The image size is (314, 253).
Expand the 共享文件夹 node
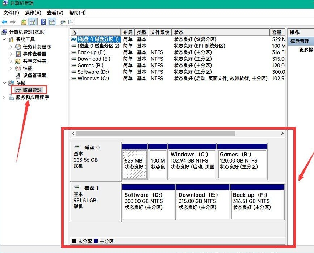pyautogui.click(x=11, y=61)
